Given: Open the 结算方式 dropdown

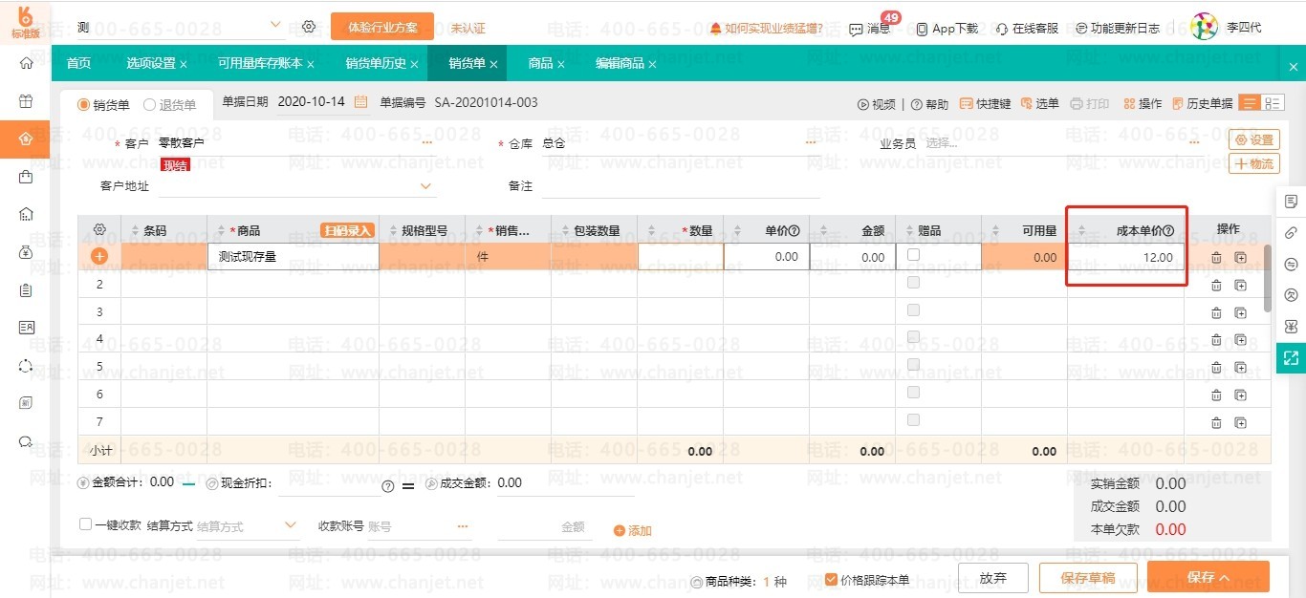Looking at the screenshot, I should tap(292, 525).
